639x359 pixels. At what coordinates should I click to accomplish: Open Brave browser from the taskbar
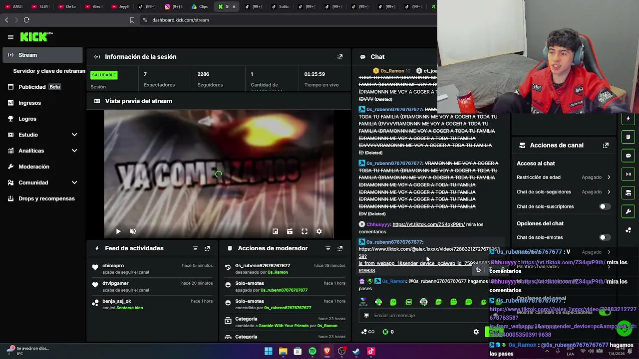click(327, 352)
